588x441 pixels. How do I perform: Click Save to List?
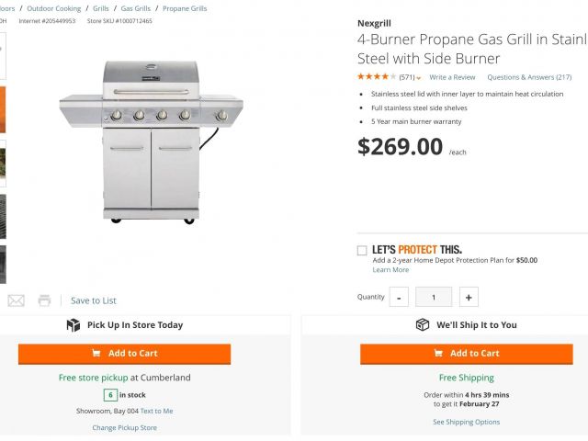coord(94,300)
